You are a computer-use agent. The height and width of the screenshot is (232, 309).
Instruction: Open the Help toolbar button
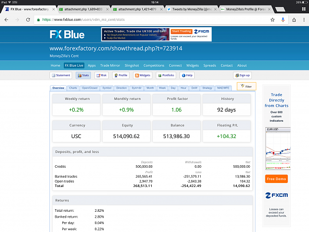pyautogui.click(x=187, y=75)
